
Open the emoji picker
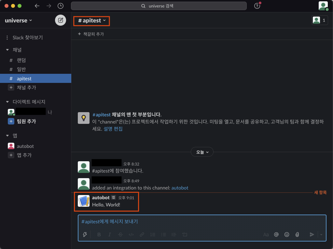pyautogui.click(x=287, y=234)
